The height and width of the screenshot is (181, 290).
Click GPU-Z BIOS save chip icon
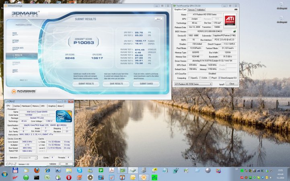tap(234, 31)
